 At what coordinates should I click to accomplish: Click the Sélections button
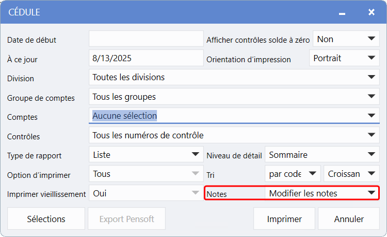[x=46, y=219]
